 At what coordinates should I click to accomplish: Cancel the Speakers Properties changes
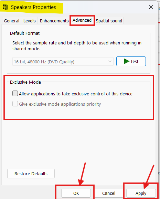[109, 193]
